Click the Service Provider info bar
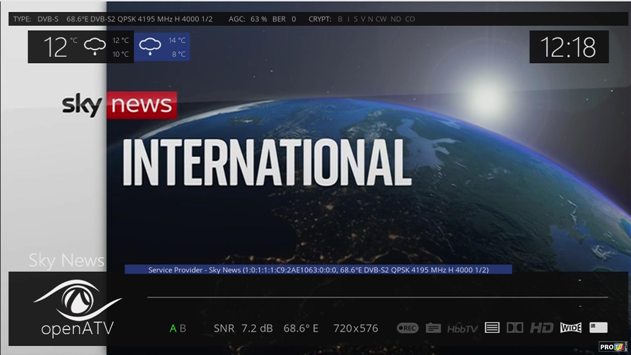This screenshot has width=631, height=355. coord(318,270)
